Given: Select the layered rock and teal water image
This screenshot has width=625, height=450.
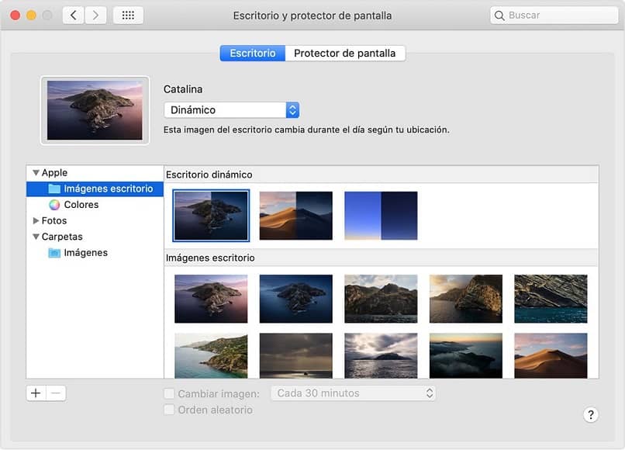Looking at the screenshot, I should (551, 299).
